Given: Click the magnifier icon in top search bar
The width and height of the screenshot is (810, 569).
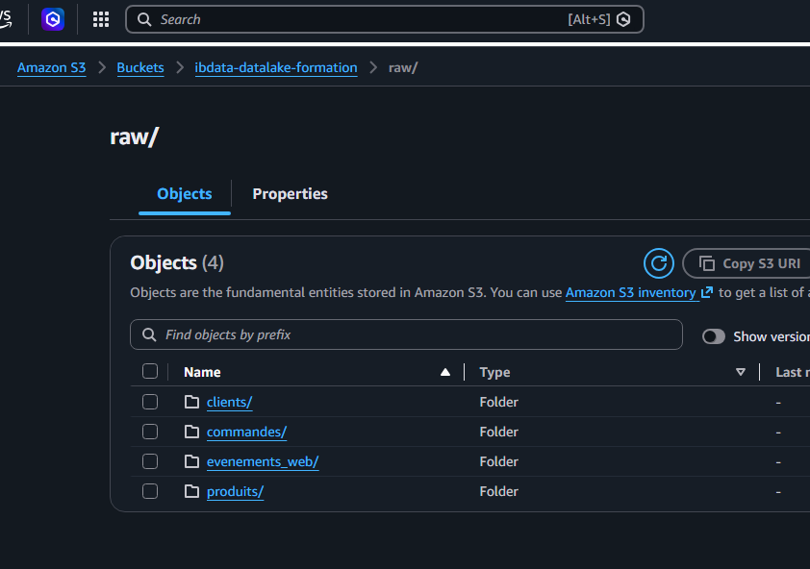Looking at the screenshot, I should pyautogui.click(x=144, y=19).
